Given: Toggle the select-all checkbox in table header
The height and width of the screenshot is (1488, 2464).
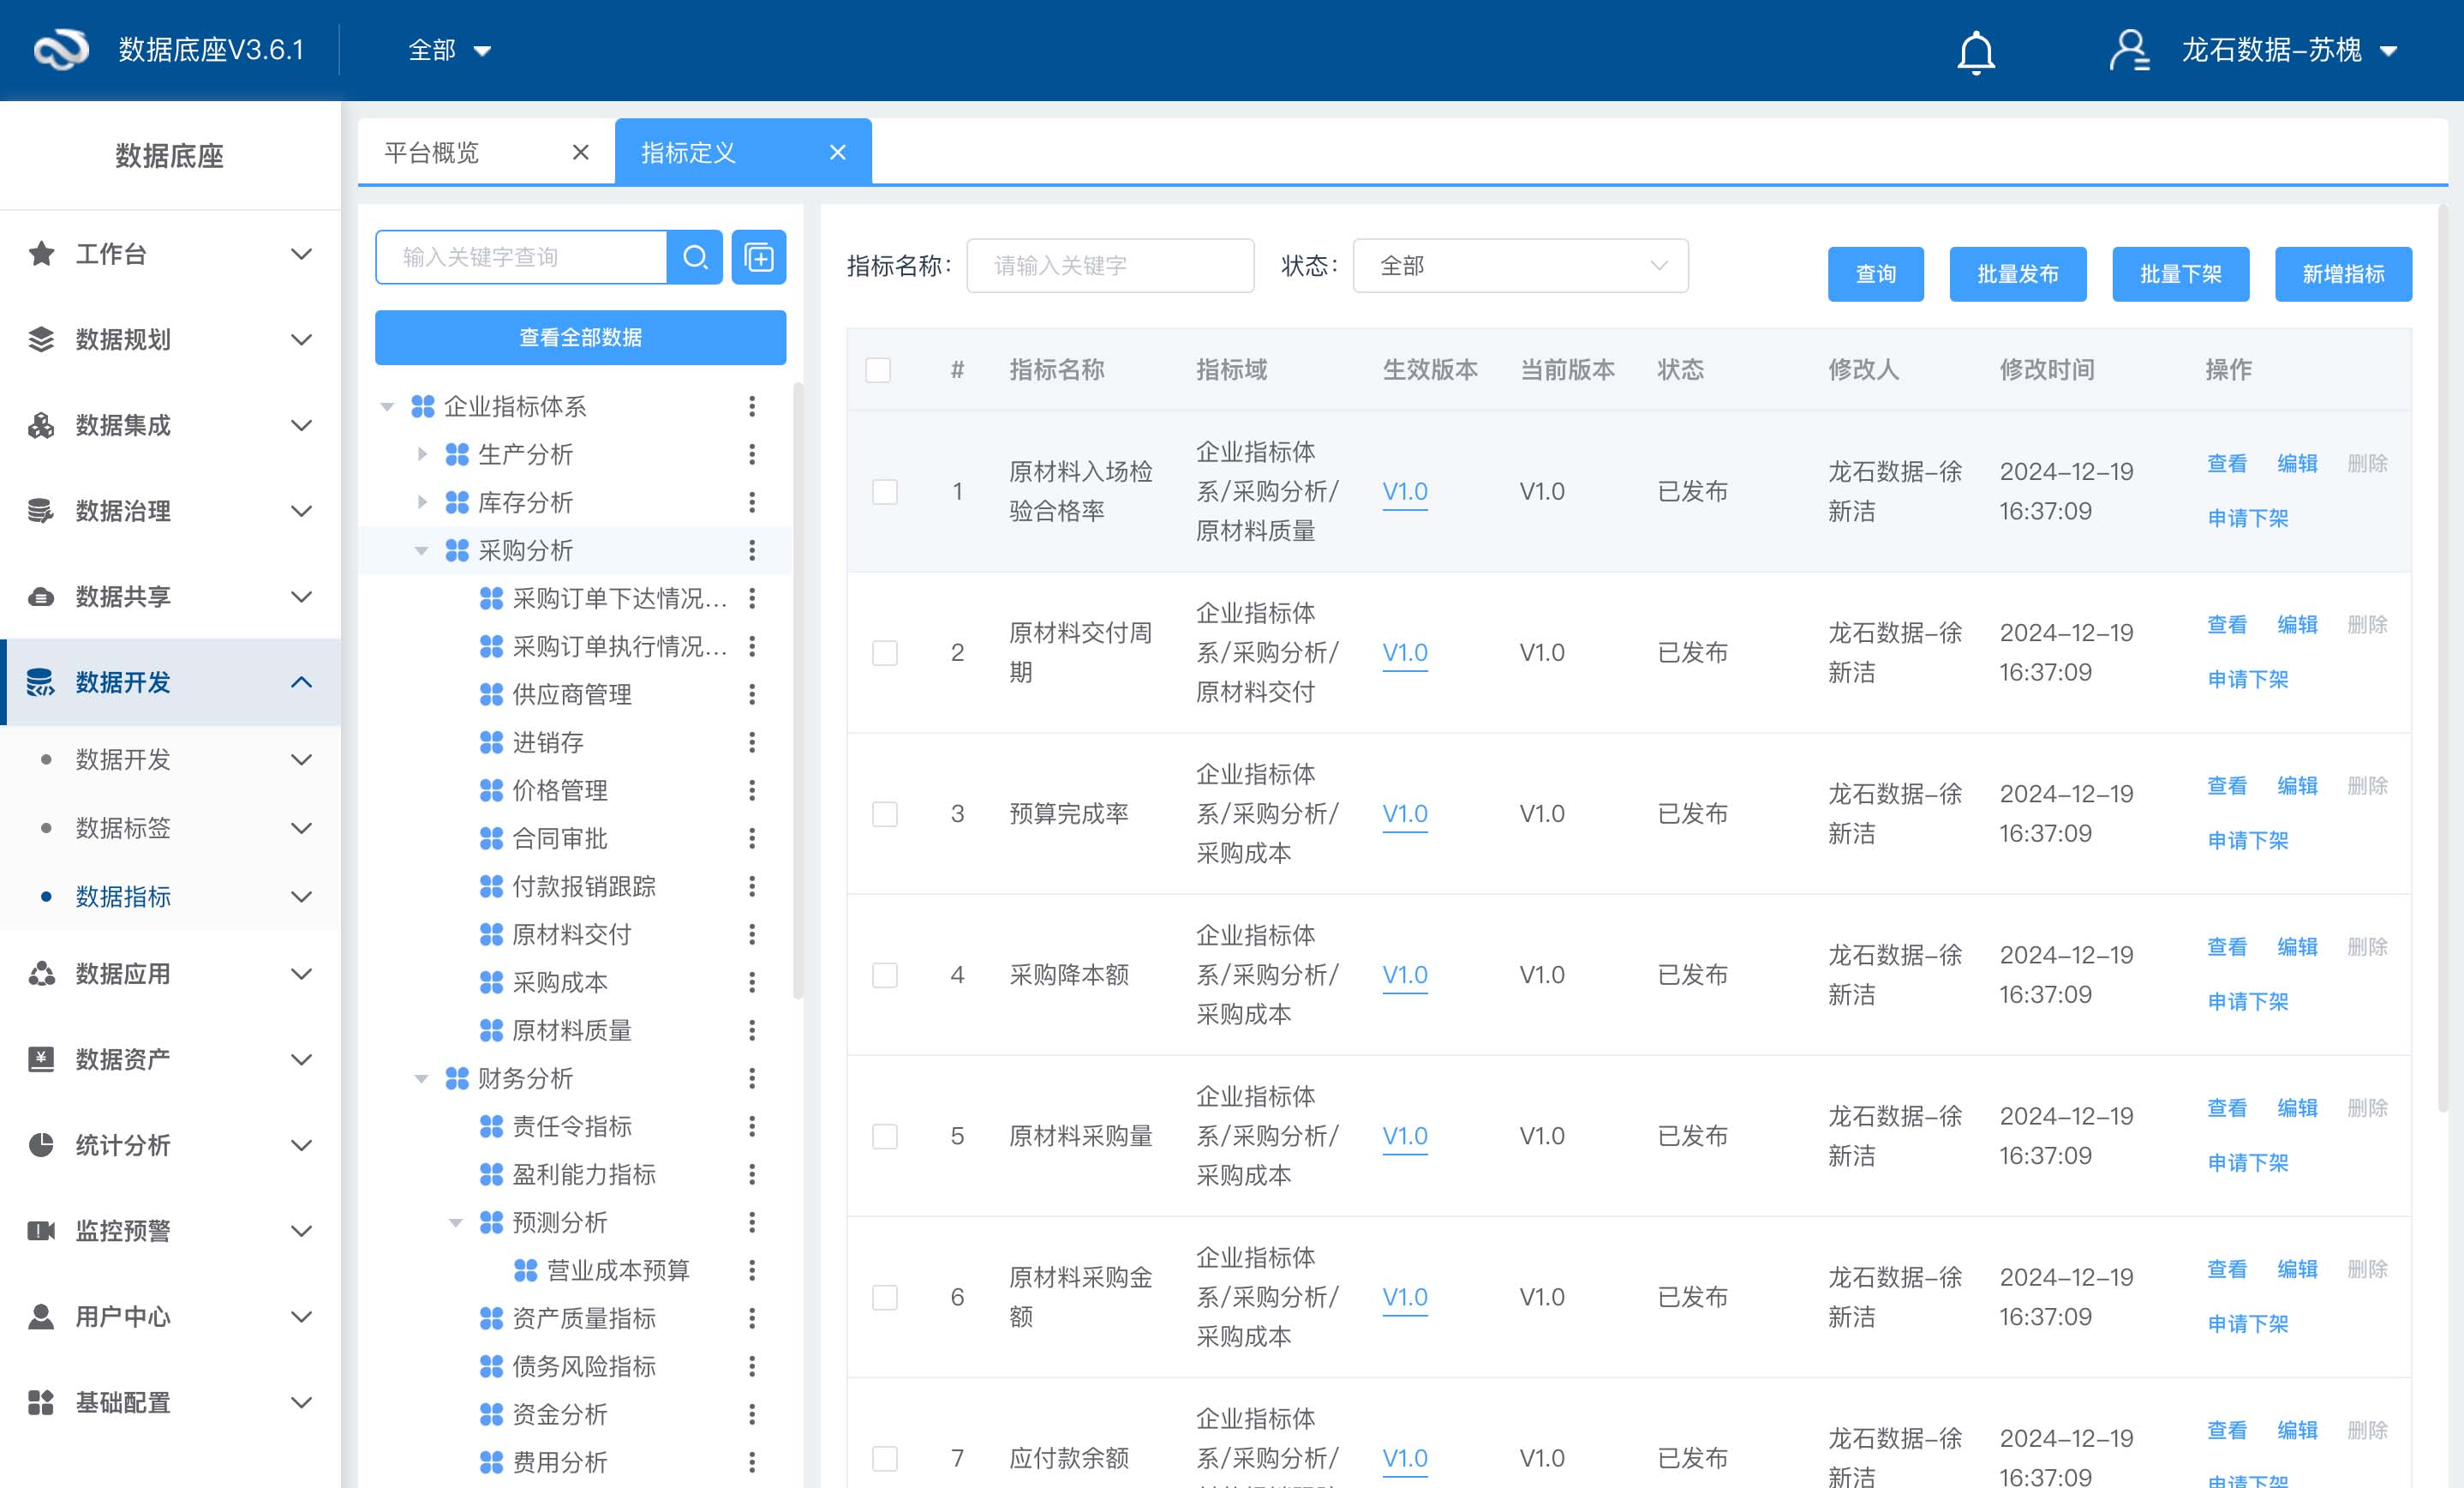Looking at the screenshot, I should 878,370.
